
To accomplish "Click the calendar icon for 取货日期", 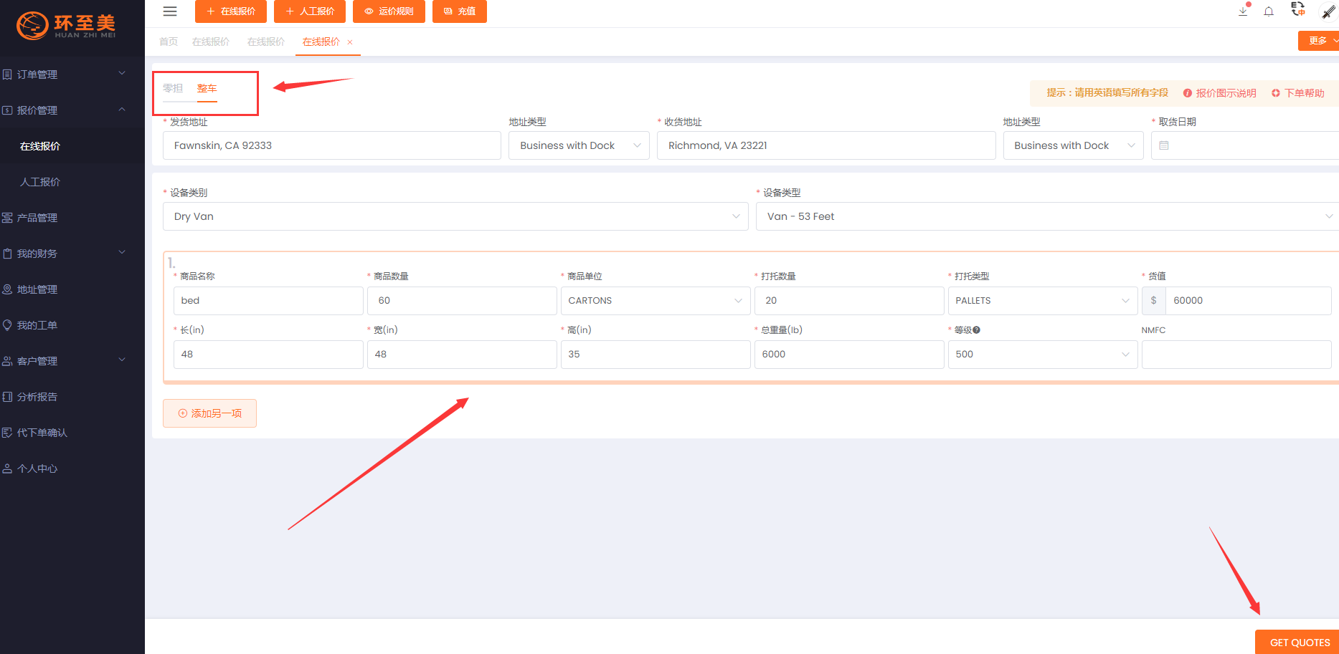I will coord(1164,145).
